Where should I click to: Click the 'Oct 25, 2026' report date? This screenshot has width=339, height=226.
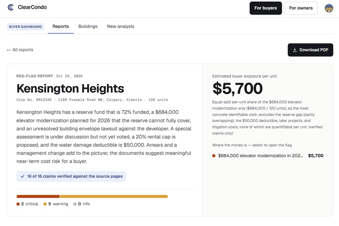pyautogui.click(x=69, y=76)
